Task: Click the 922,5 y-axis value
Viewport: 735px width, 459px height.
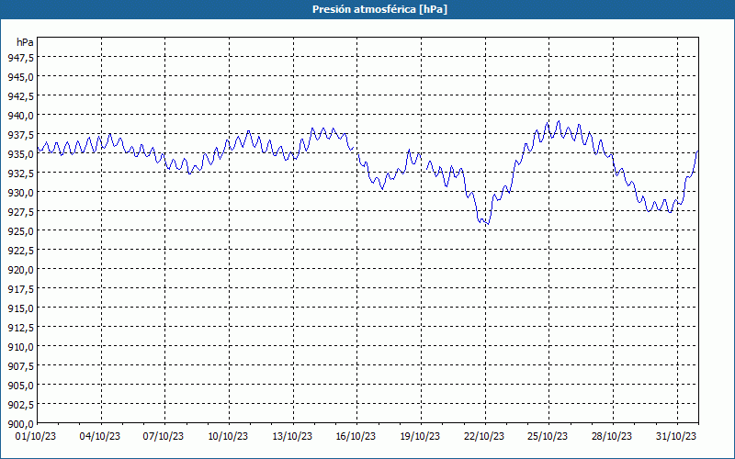Action: click(x=20, y=250)
